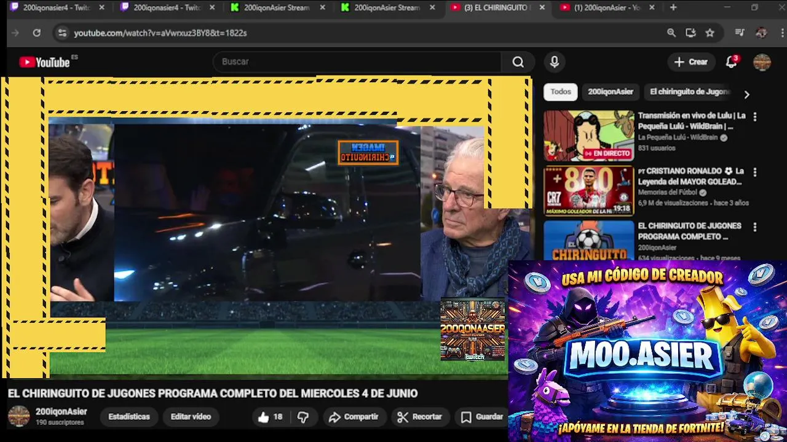Open the zoom magnifier in address bar
Viewport: 787px width, 442px height.
[671, 33]
